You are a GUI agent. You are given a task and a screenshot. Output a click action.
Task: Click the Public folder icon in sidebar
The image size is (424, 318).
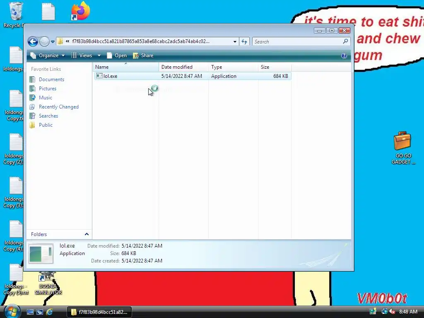point(32,125)
